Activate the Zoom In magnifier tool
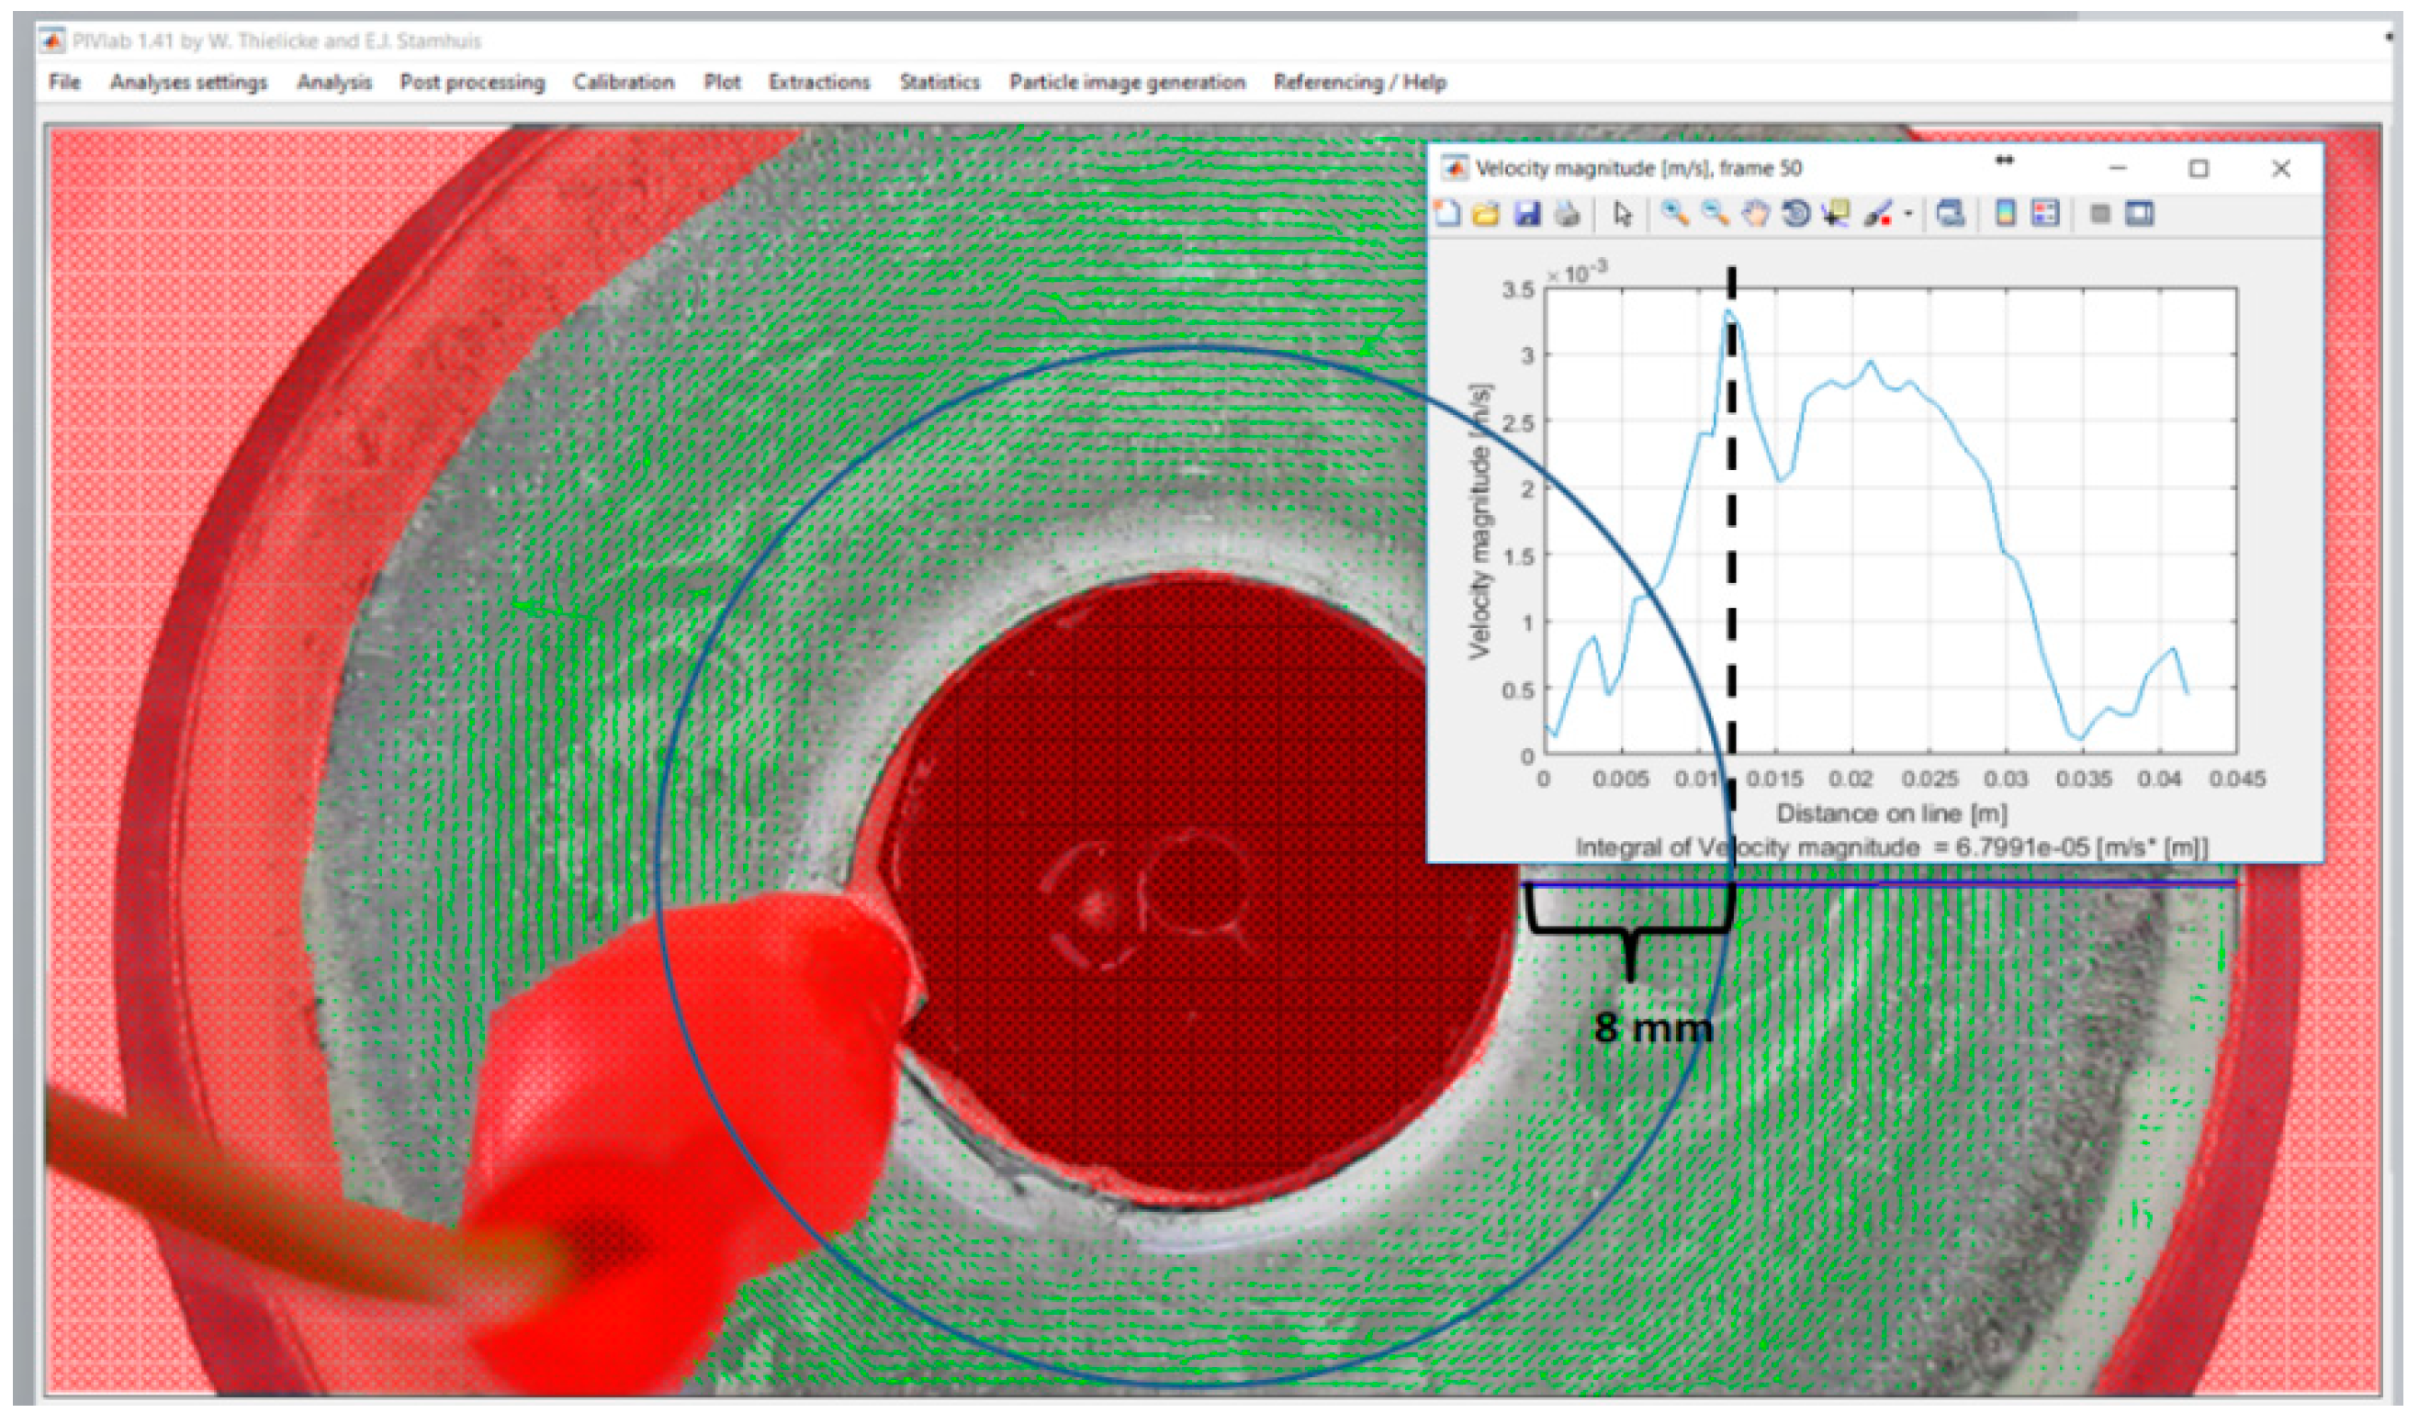 click(x=1675, y=213)
